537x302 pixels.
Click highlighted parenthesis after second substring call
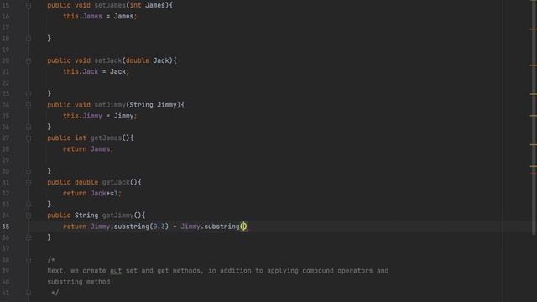243,226
